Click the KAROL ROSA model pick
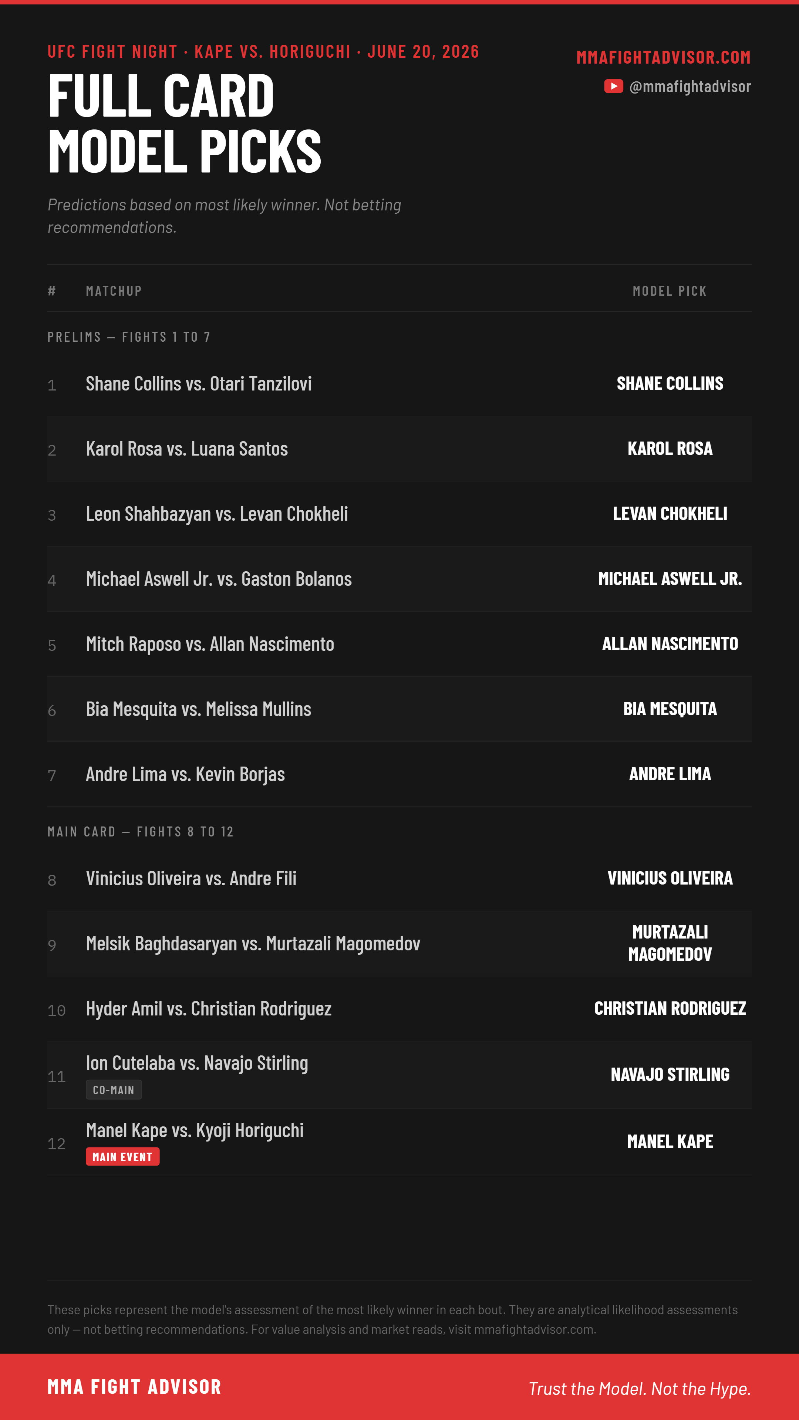The image size is (799, 1420). 670,449
